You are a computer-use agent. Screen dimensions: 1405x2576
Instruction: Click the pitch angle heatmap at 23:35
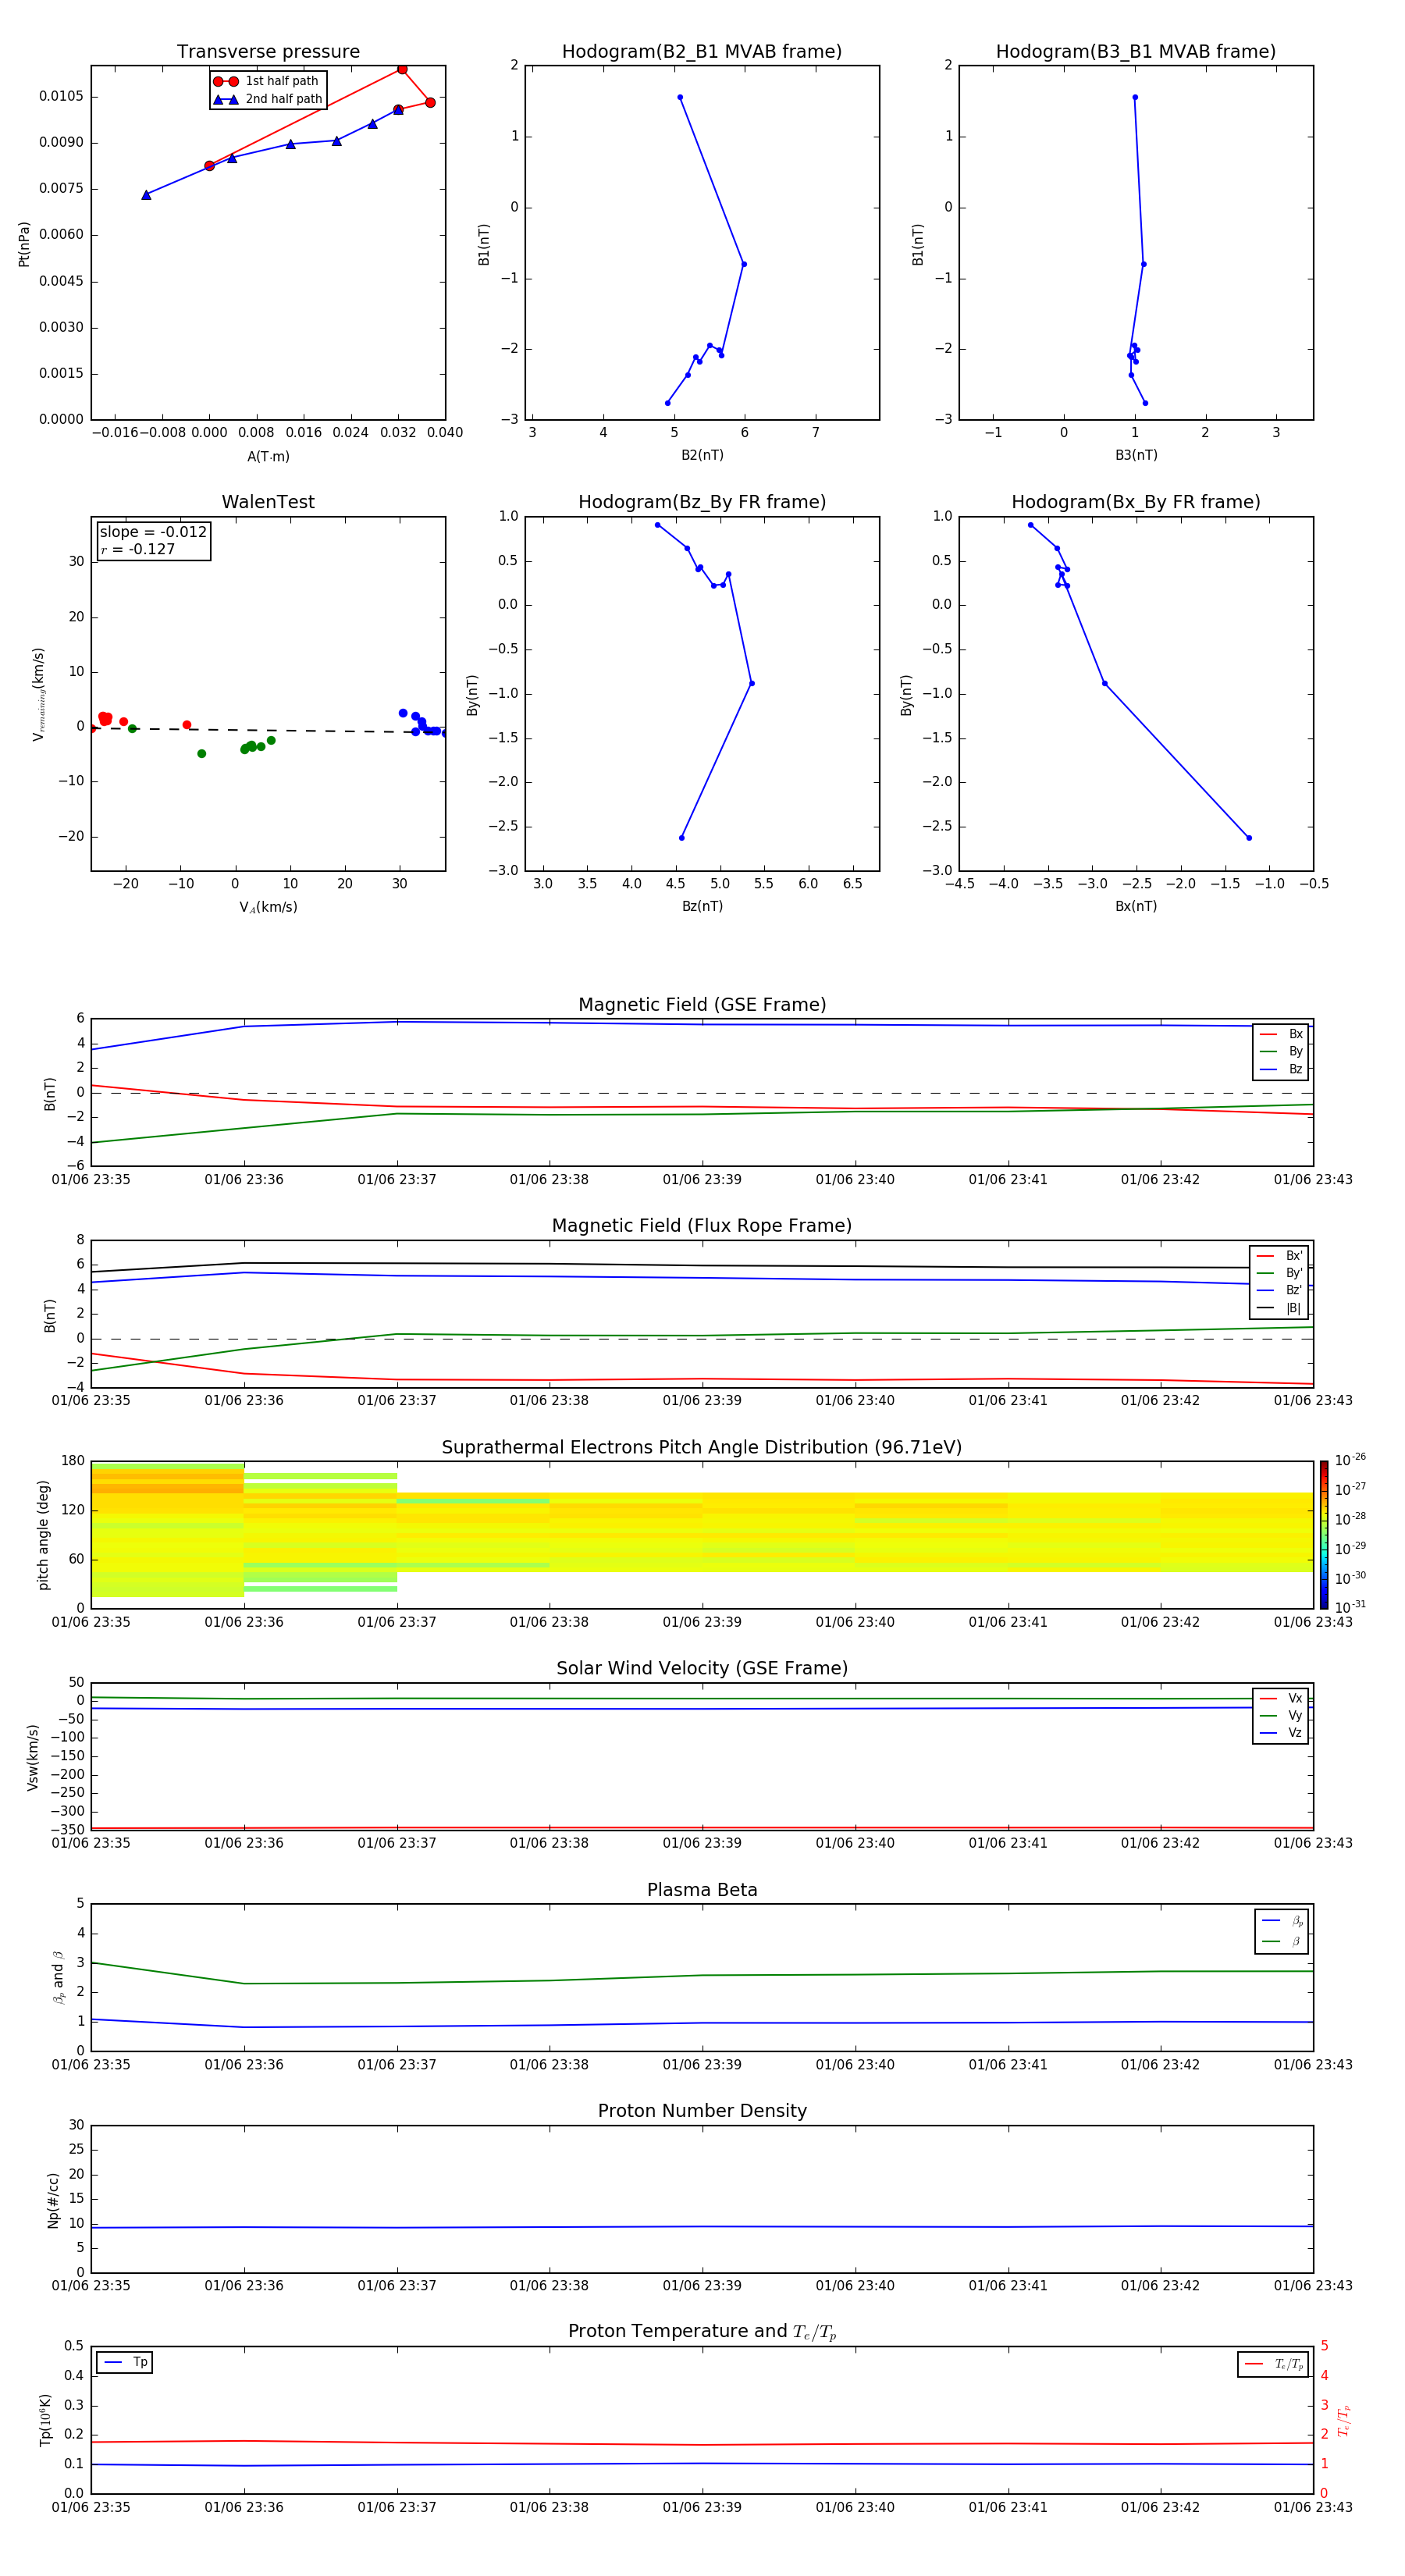pos(168,1531)
